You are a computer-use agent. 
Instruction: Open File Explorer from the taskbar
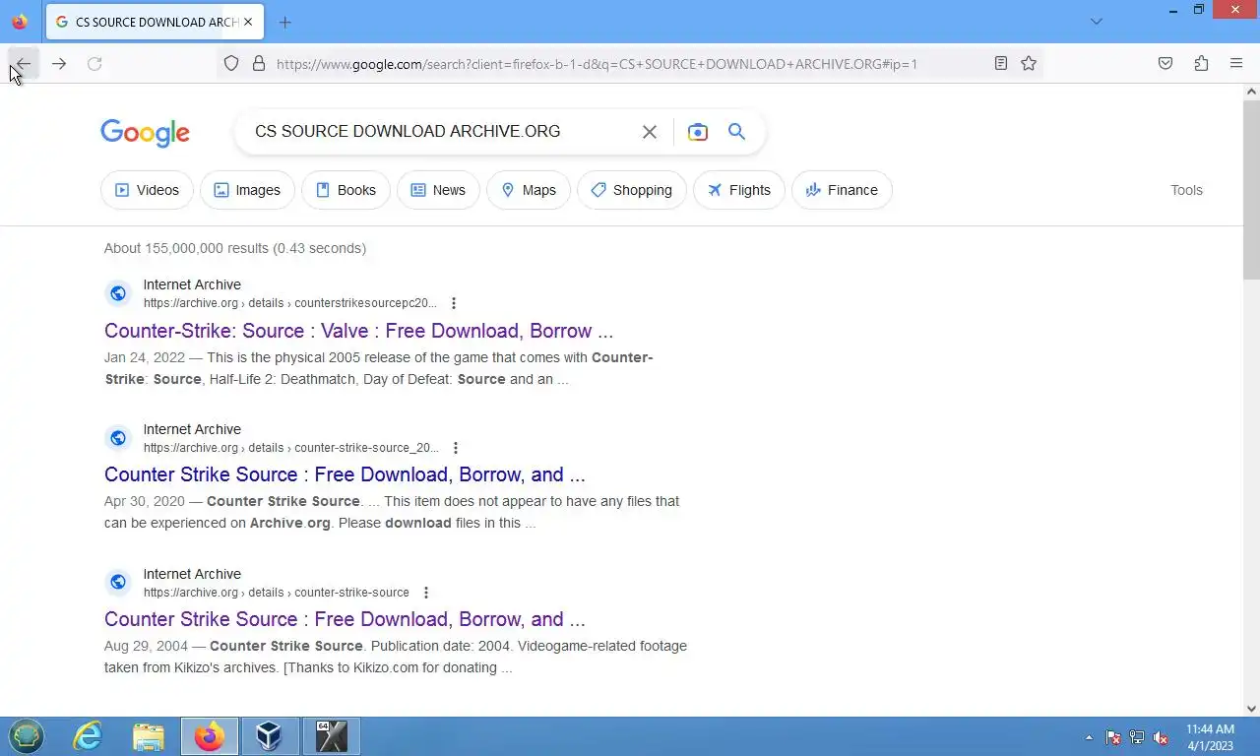click(149, 736)
